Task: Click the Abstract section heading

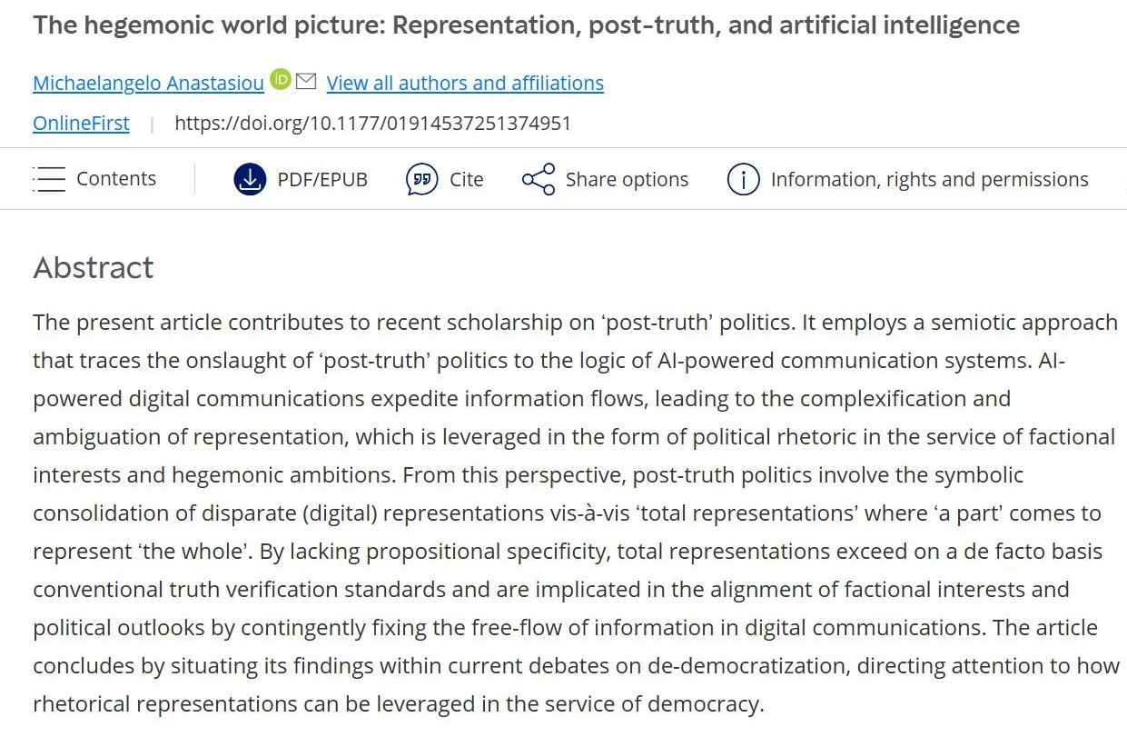Action: (x=94, y=267)
